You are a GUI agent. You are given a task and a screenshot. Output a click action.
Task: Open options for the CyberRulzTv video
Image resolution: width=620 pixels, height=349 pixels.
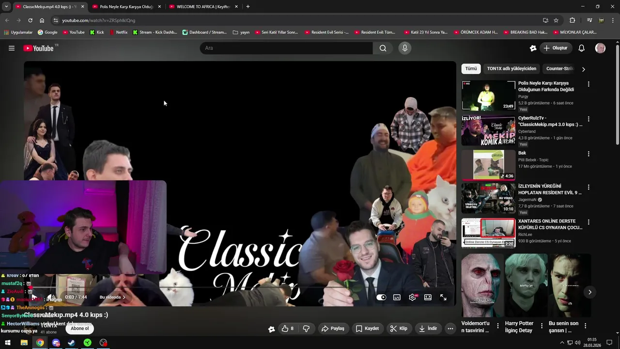[x=589, y=119]
